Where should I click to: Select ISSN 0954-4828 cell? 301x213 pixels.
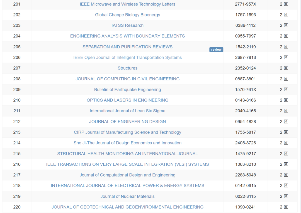pyautogui.click(x=246, y=122)
